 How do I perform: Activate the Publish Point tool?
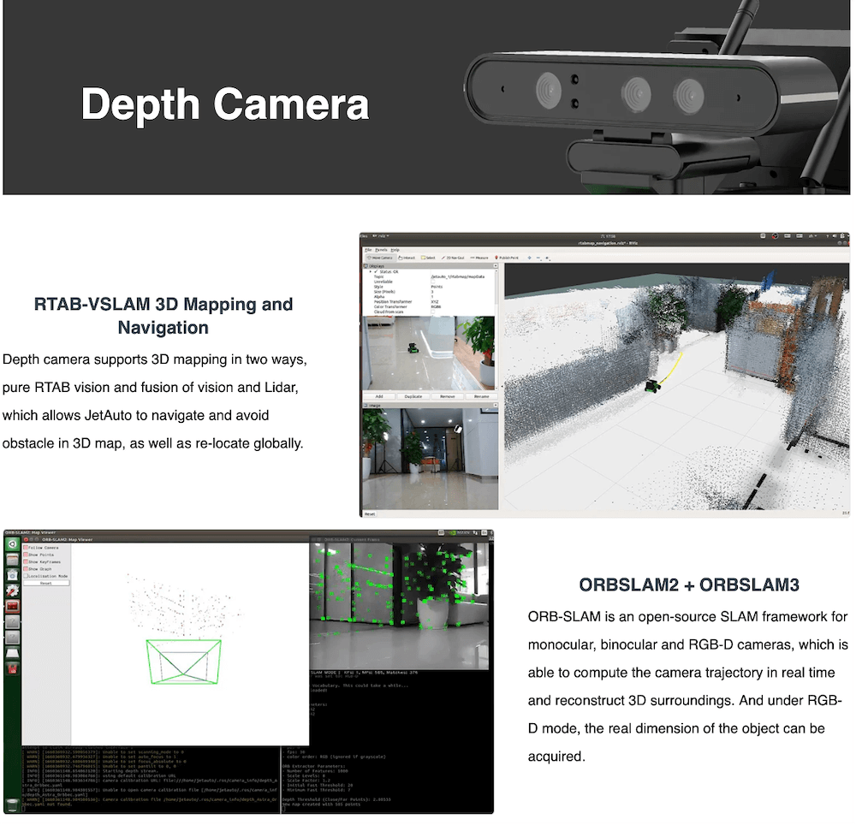tap(507, 258)
